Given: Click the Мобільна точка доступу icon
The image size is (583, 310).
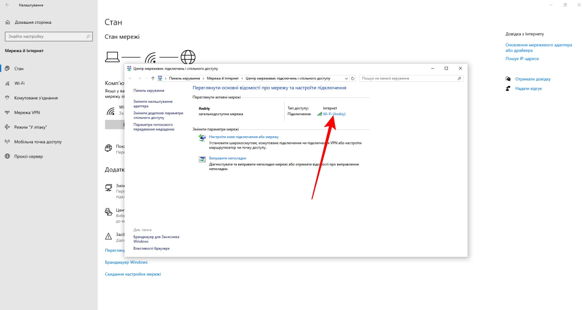Looking at the screenshot, I should 7,142.
